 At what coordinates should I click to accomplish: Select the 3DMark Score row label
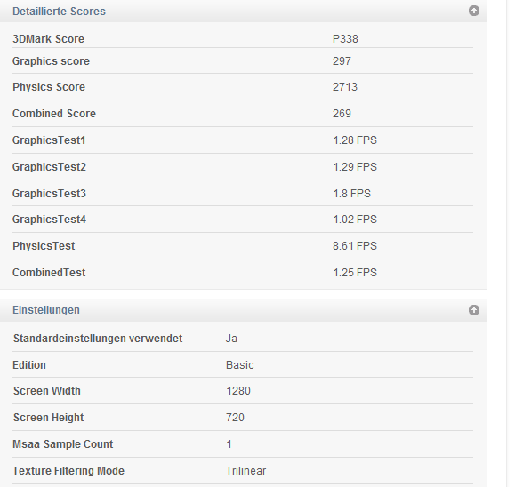point(48,39)
